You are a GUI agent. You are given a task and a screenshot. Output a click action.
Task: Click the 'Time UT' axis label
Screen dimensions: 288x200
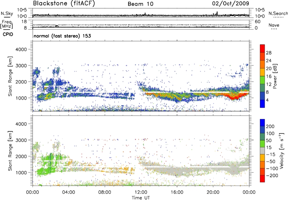[x=141, y=198]
